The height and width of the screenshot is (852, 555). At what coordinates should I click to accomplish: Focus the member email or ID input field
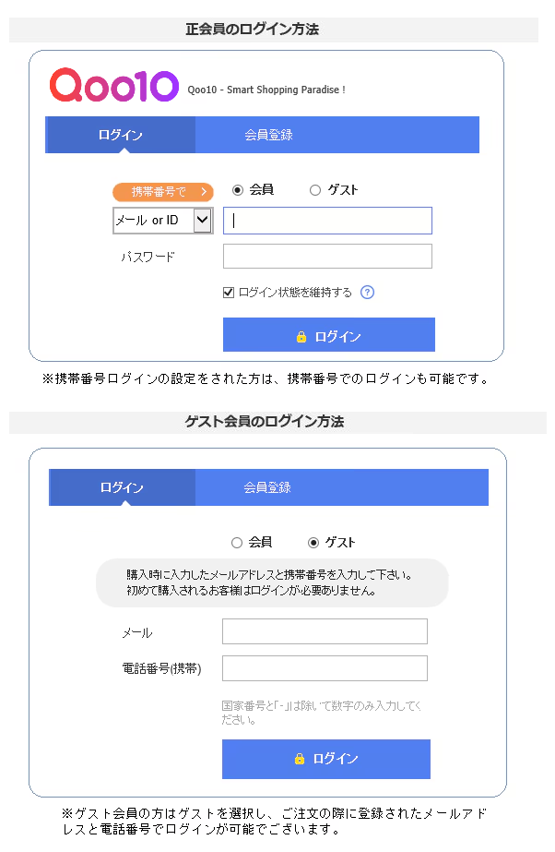327,220
